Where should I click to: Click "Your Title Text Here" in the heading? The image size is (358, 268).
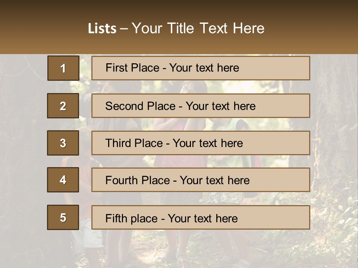198,29
